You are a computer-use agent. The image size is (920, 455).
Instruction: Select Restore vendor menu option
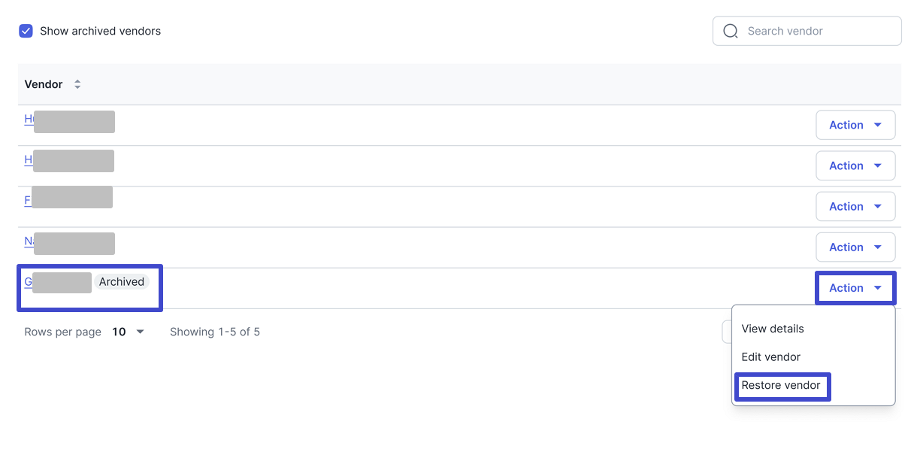781,385
